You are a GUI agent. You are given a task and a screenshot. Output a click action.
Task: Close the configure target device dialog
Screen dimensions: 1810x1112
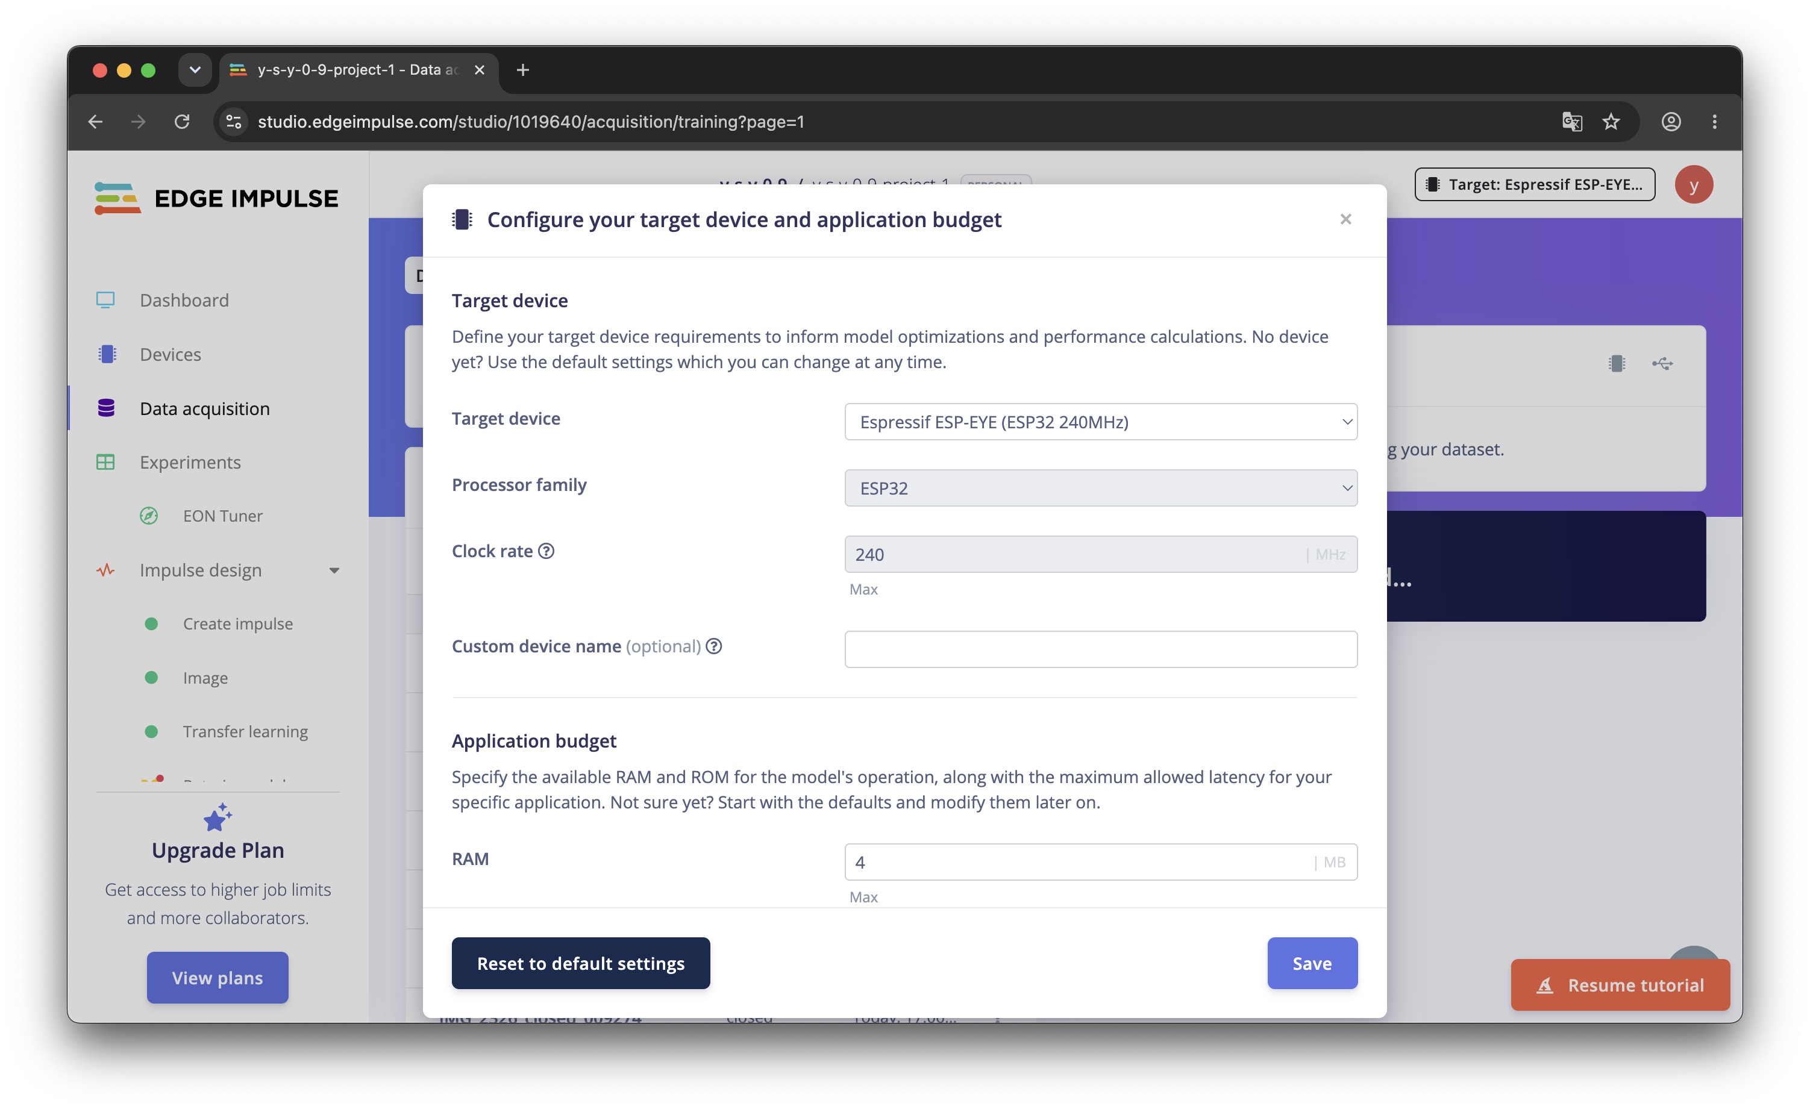coord(1345,219)
